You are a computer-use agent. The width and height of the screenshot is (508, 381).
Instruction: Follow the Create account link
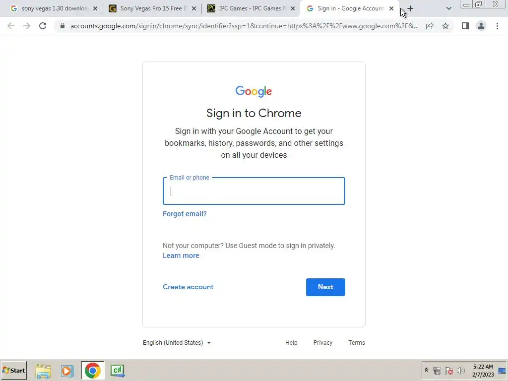(x=188, y=287)
